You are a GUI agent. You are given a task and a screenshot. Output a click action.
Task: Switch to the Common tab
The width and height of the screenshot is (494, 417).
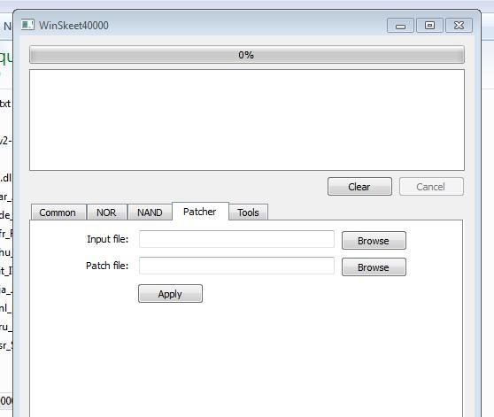coord(58,212)
